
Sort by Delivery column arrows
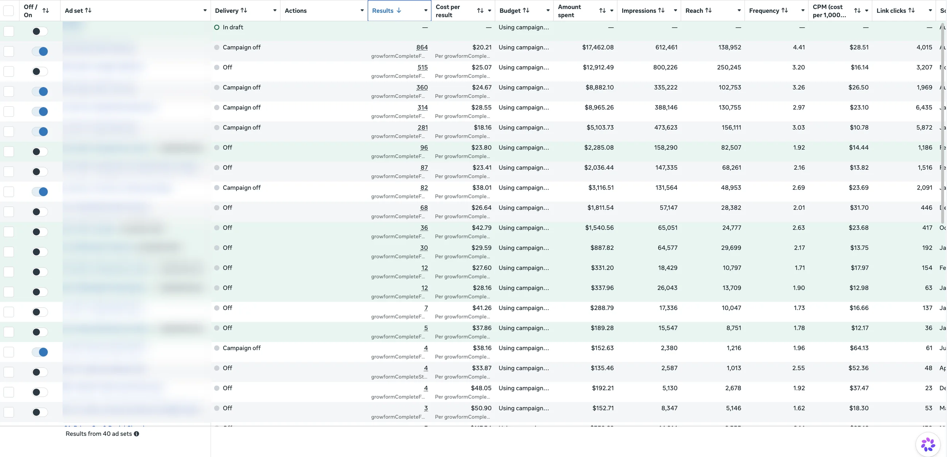click(244, 11)
